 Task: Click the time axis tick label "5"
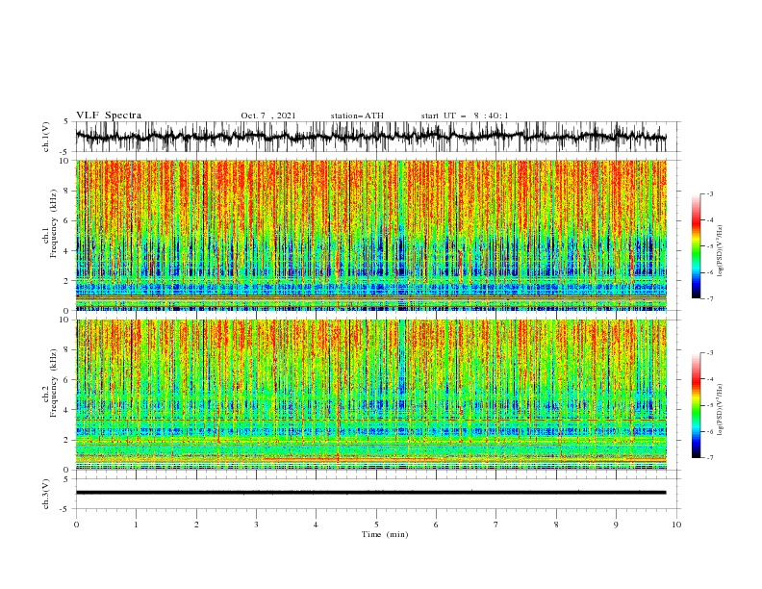(376, 525)
